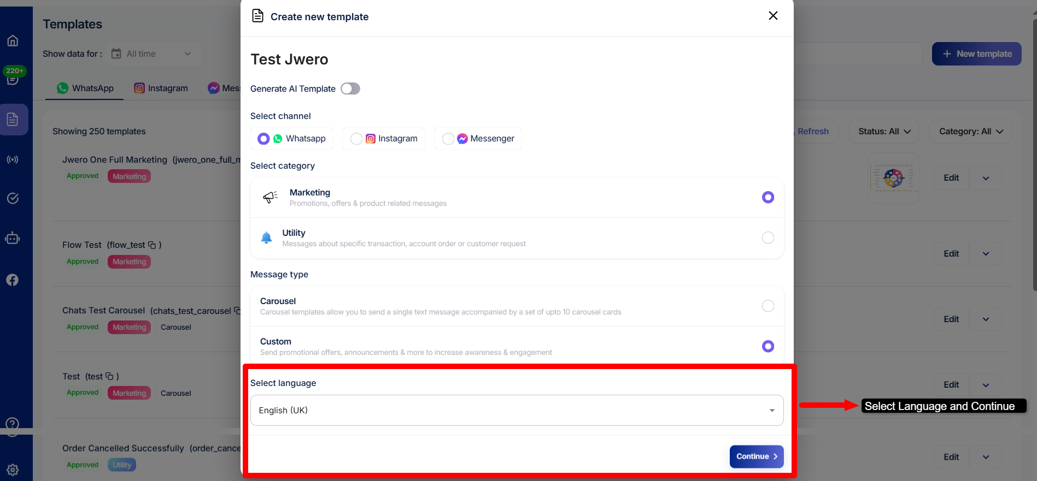This screenshot has height=481, width=1037.
Task: Switch to the WhatsApp tab
Action: point(85,88)
